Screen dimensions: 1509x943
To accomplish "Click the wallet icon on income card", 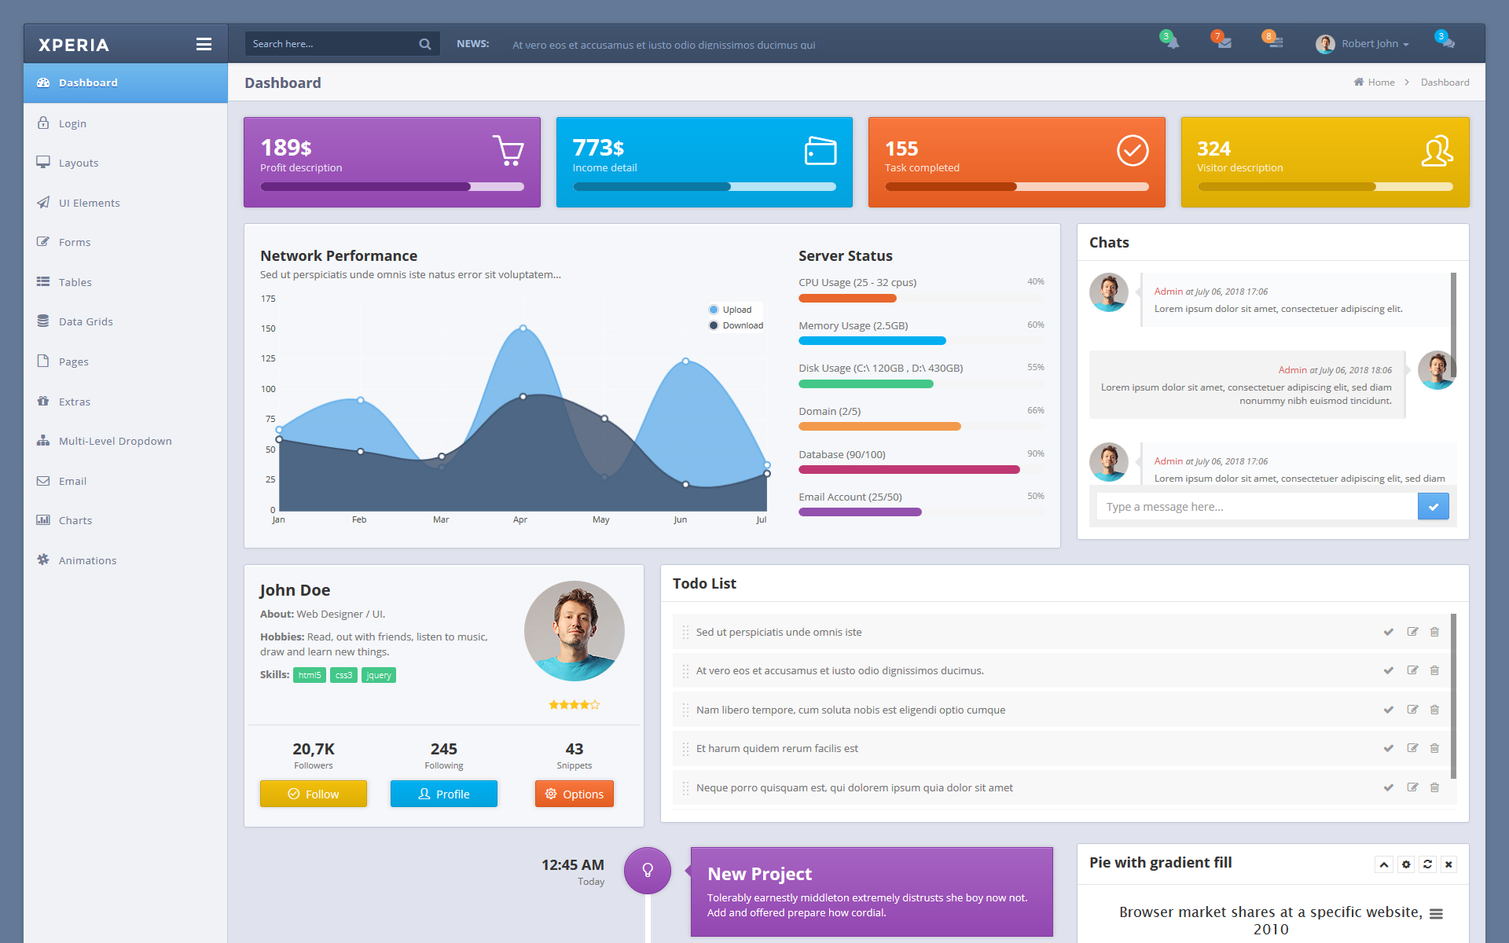I will [x=821, y=151].
